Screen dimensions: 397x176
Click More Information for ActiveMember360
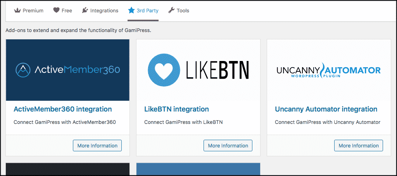pos(97,146)
